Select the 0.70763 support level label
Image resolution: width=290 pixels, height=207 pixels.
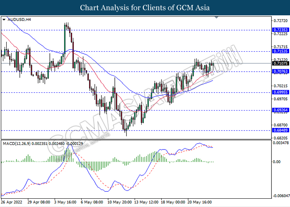[x=280, y=71]
